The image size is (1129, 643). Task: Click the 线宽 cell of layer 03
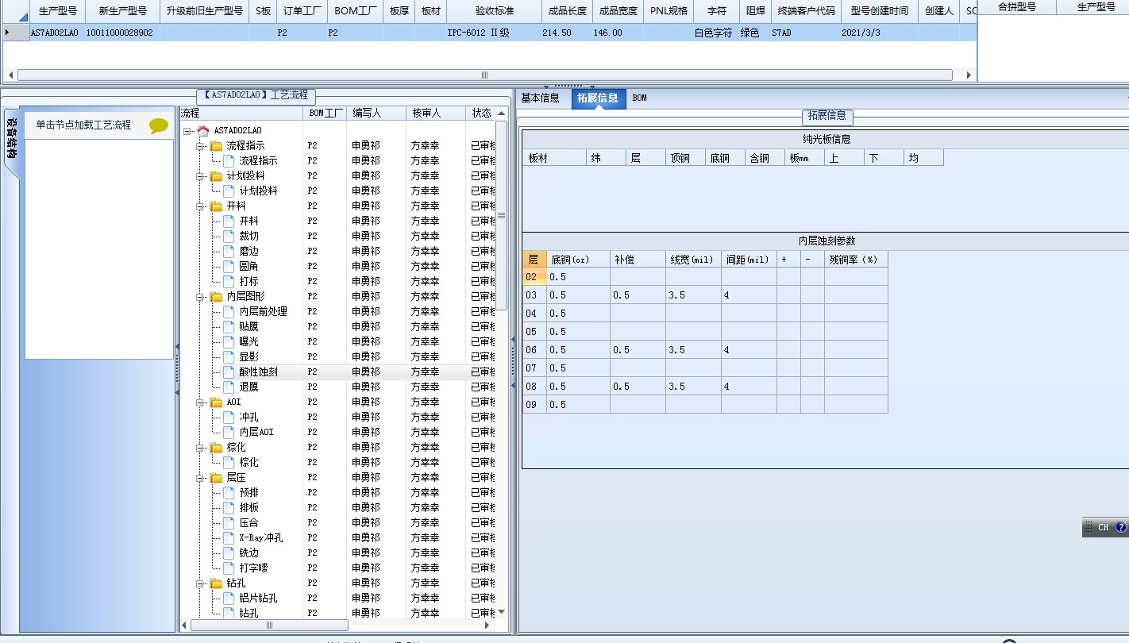[x=693, y=295]
